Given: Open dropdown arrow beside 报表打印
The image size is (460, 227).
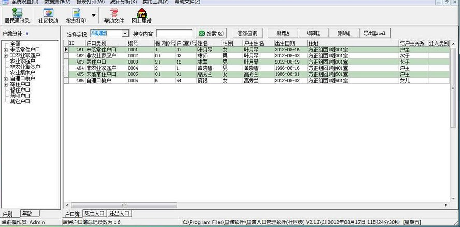Looking at the screenshot, I should pyautogui.click(x=93, y=16).
